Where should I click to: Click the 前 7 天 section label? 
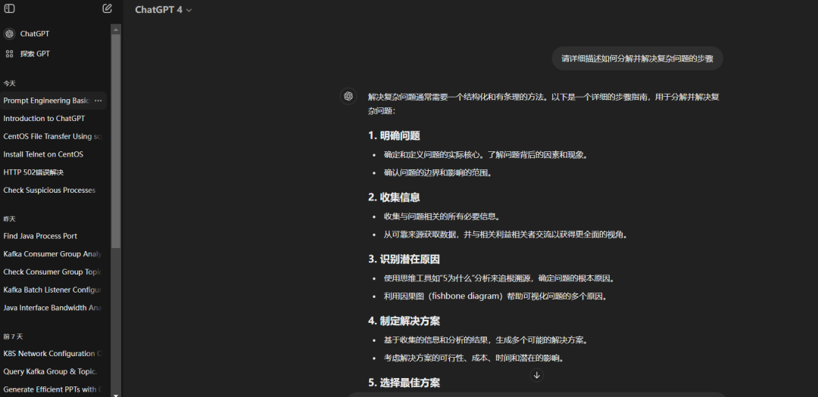13,337
